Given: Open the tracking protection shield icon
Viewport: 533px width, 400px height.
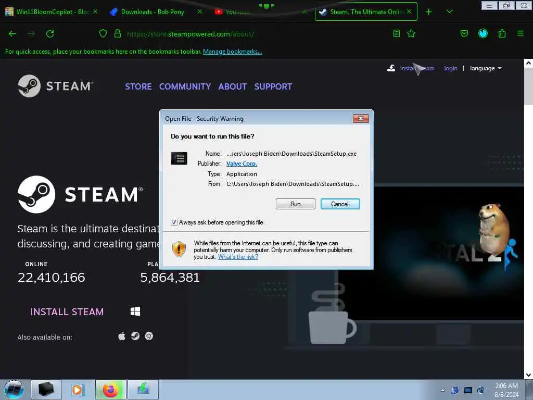Looking at the screenshot, I should pyautogui.click(x=103, y=34).
